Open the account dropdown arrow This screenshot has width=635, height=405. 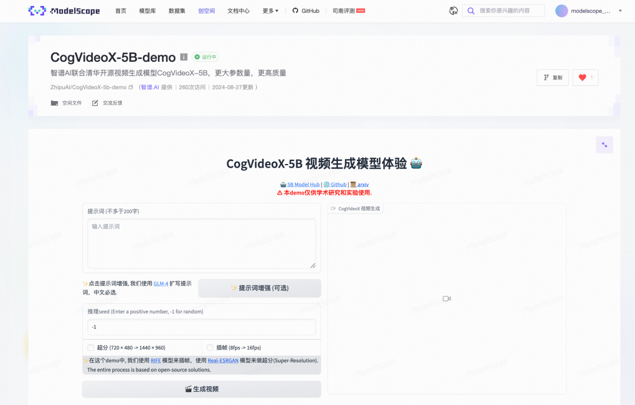click(620, 11)
